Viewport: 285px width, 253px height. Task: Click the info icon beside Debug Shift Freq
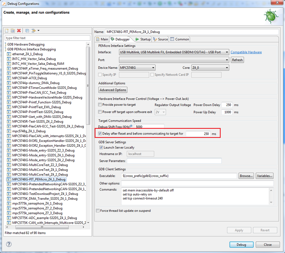point(131,126)
